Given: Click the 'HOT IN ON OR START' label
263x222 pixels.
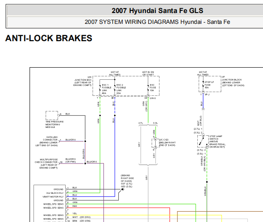Looking at the screenshot, I should (148, 73).
